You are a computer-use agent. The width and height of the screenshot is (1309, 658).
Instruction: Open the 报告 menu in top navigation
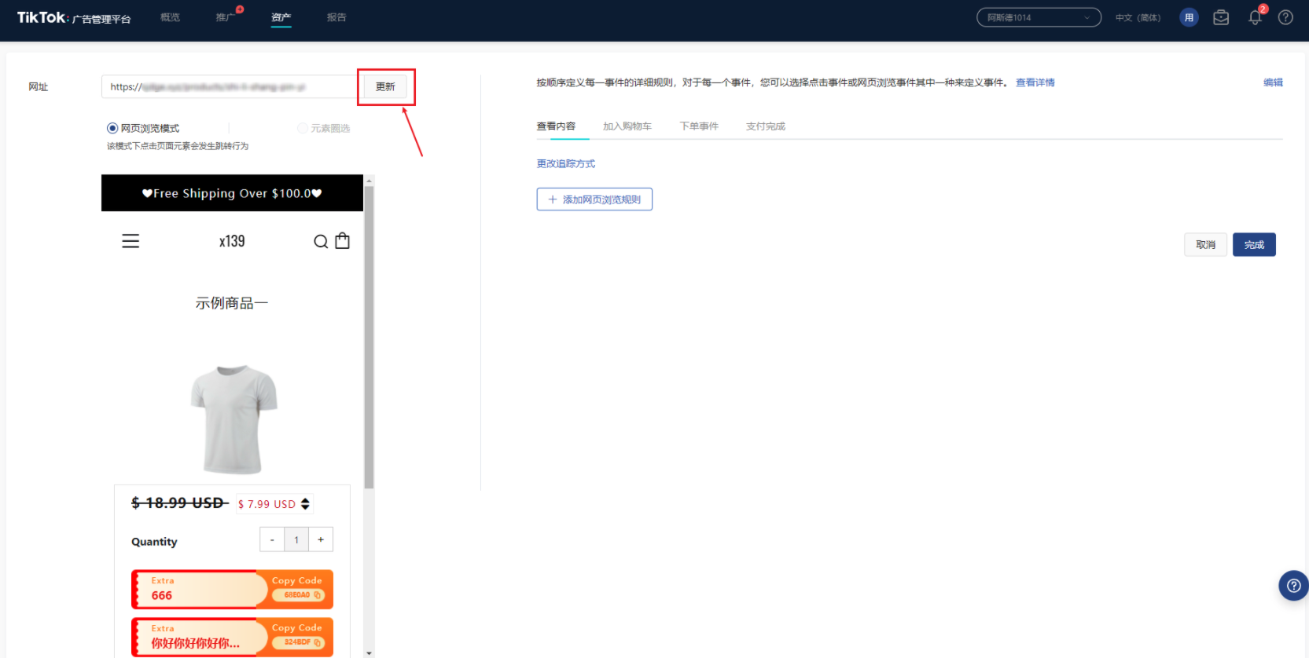[x=336, y=17]
